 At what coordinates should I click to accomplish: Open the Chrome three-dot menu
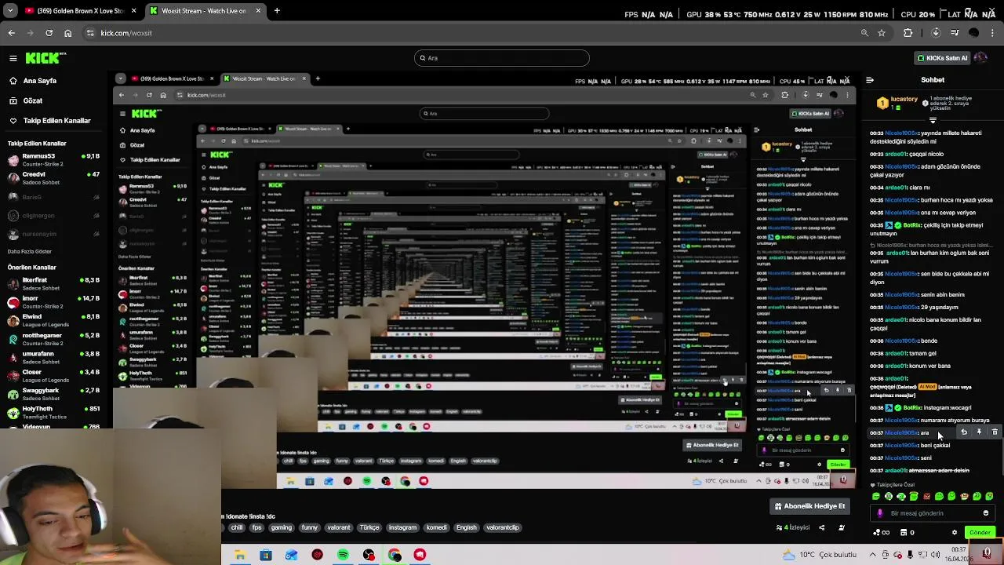992,33
